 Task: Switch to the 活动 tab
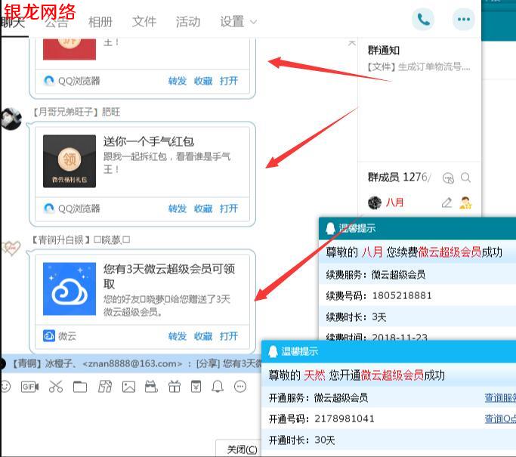[188, 22]
